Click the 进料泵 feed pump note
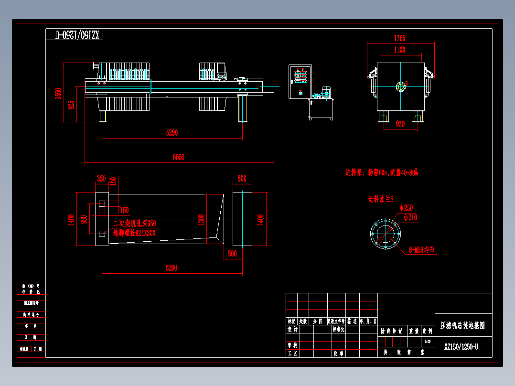This screenshot has height=386, width=515. coord(382,172)
